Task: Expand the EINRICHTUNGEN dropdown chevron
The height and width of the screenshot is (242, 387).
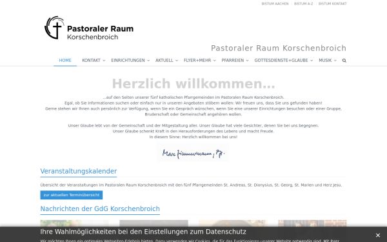Action: pos(148,61)
